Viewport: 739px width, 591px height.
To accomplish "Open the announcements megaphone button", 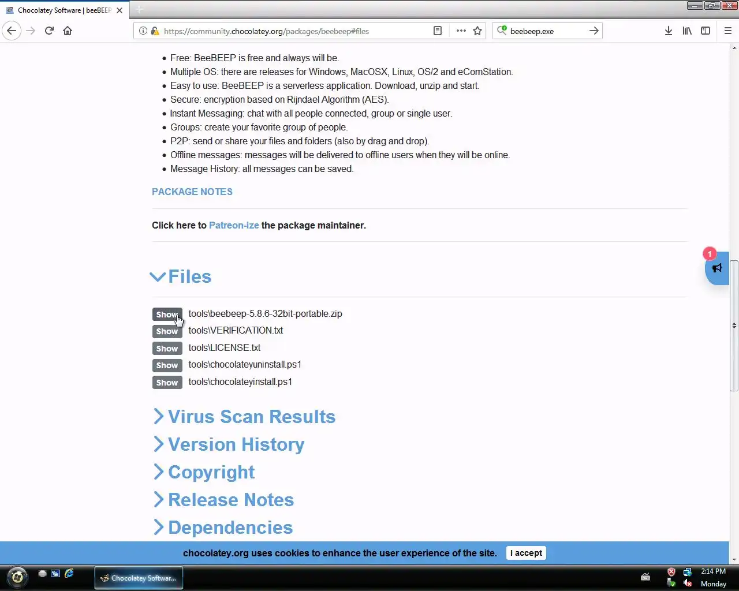I will (x=717, y=268).
